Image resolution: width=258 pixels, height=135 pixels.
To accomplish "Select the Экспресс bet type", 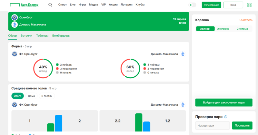I will click(x=223, y=29).
